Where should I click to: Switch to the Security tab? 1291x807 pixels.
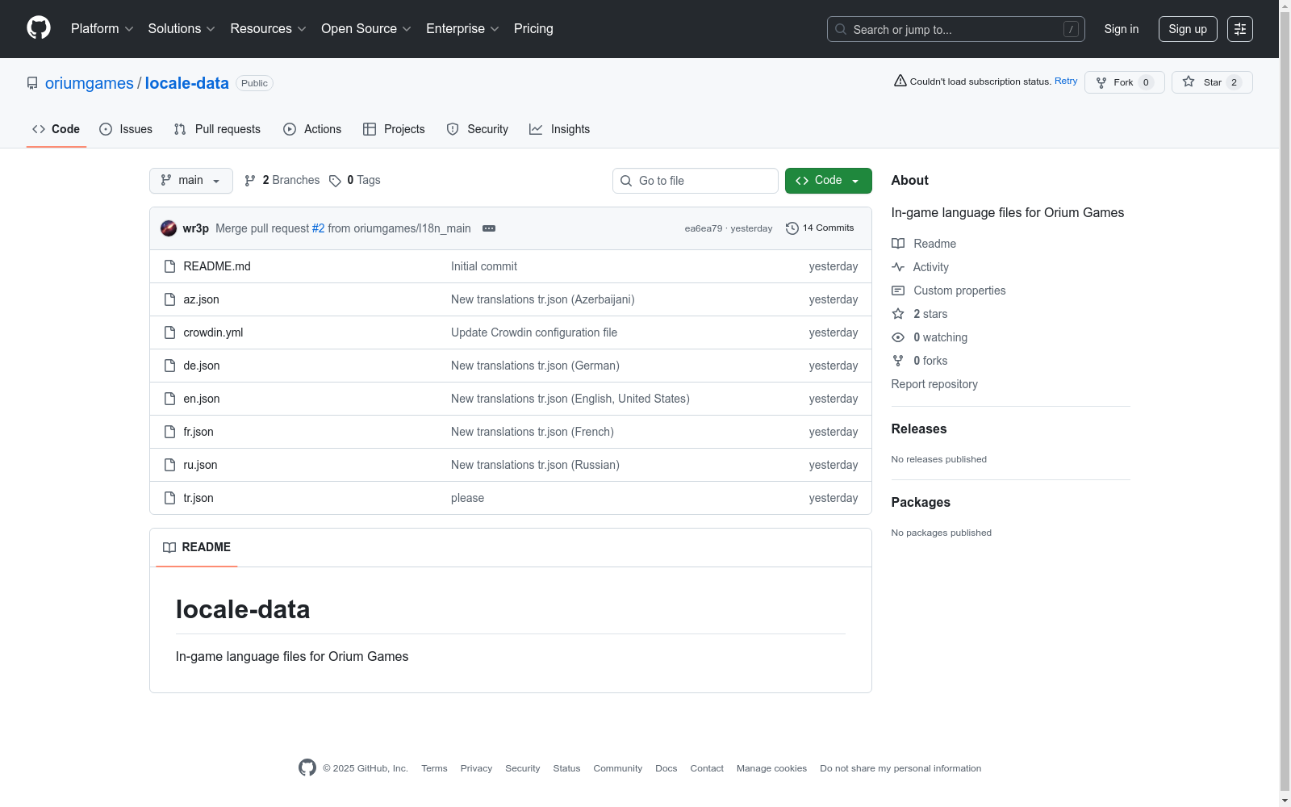[478, 129]
